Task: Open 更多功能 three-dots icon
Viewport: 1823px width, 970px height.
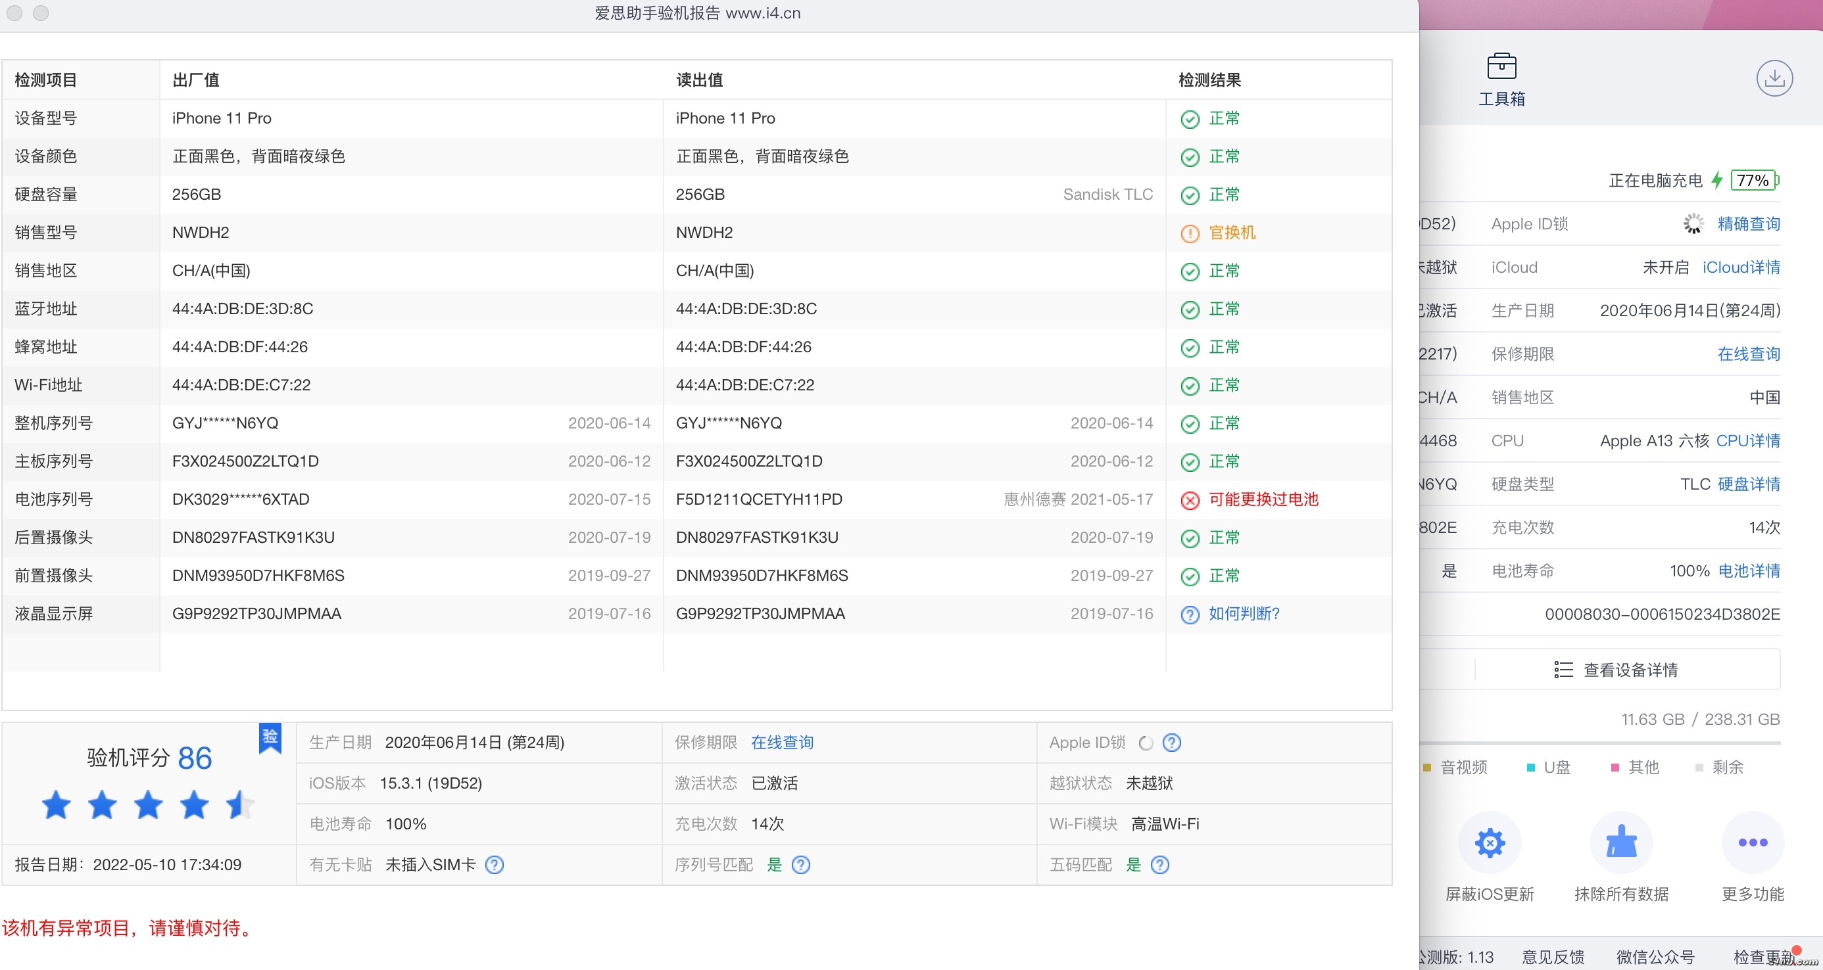Action: [1752, 842]
